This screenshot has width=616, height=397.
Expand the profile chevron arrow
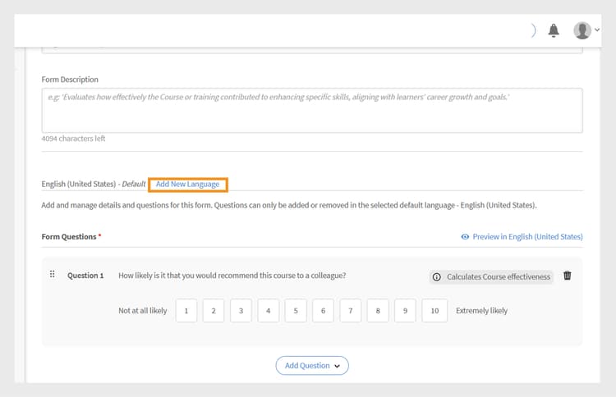[x=597, y=30]
